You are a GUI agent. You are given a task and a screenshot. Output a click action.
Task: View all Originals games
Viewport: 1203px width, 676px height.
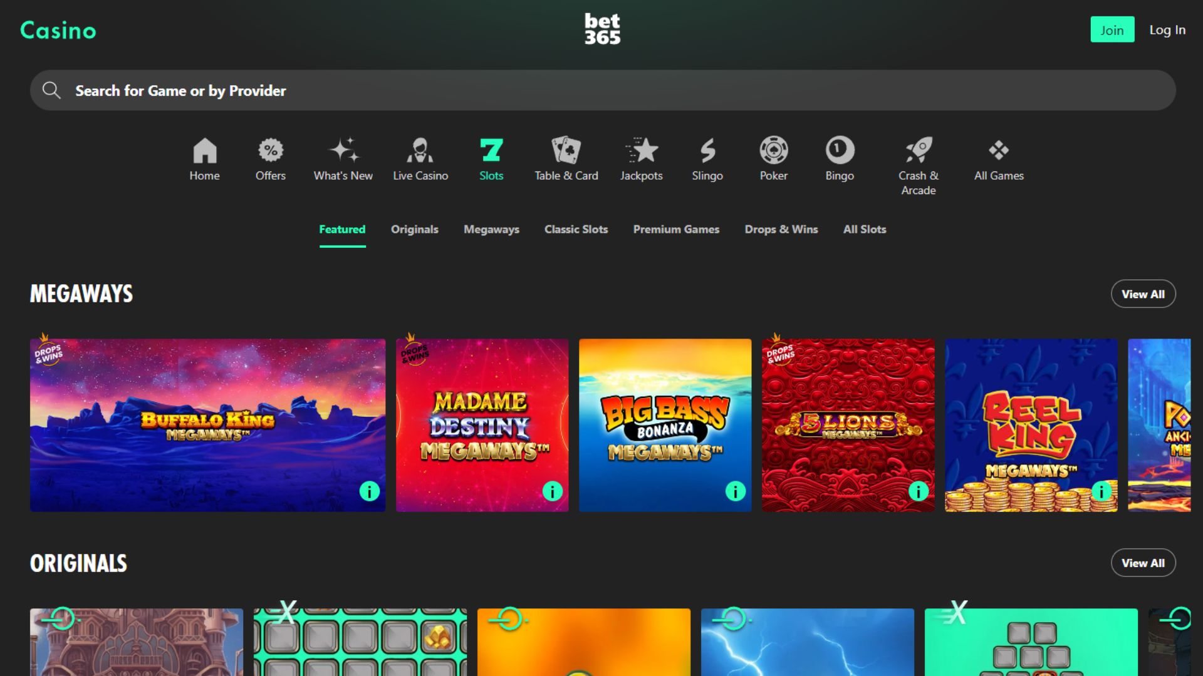tap(1143, 563)
